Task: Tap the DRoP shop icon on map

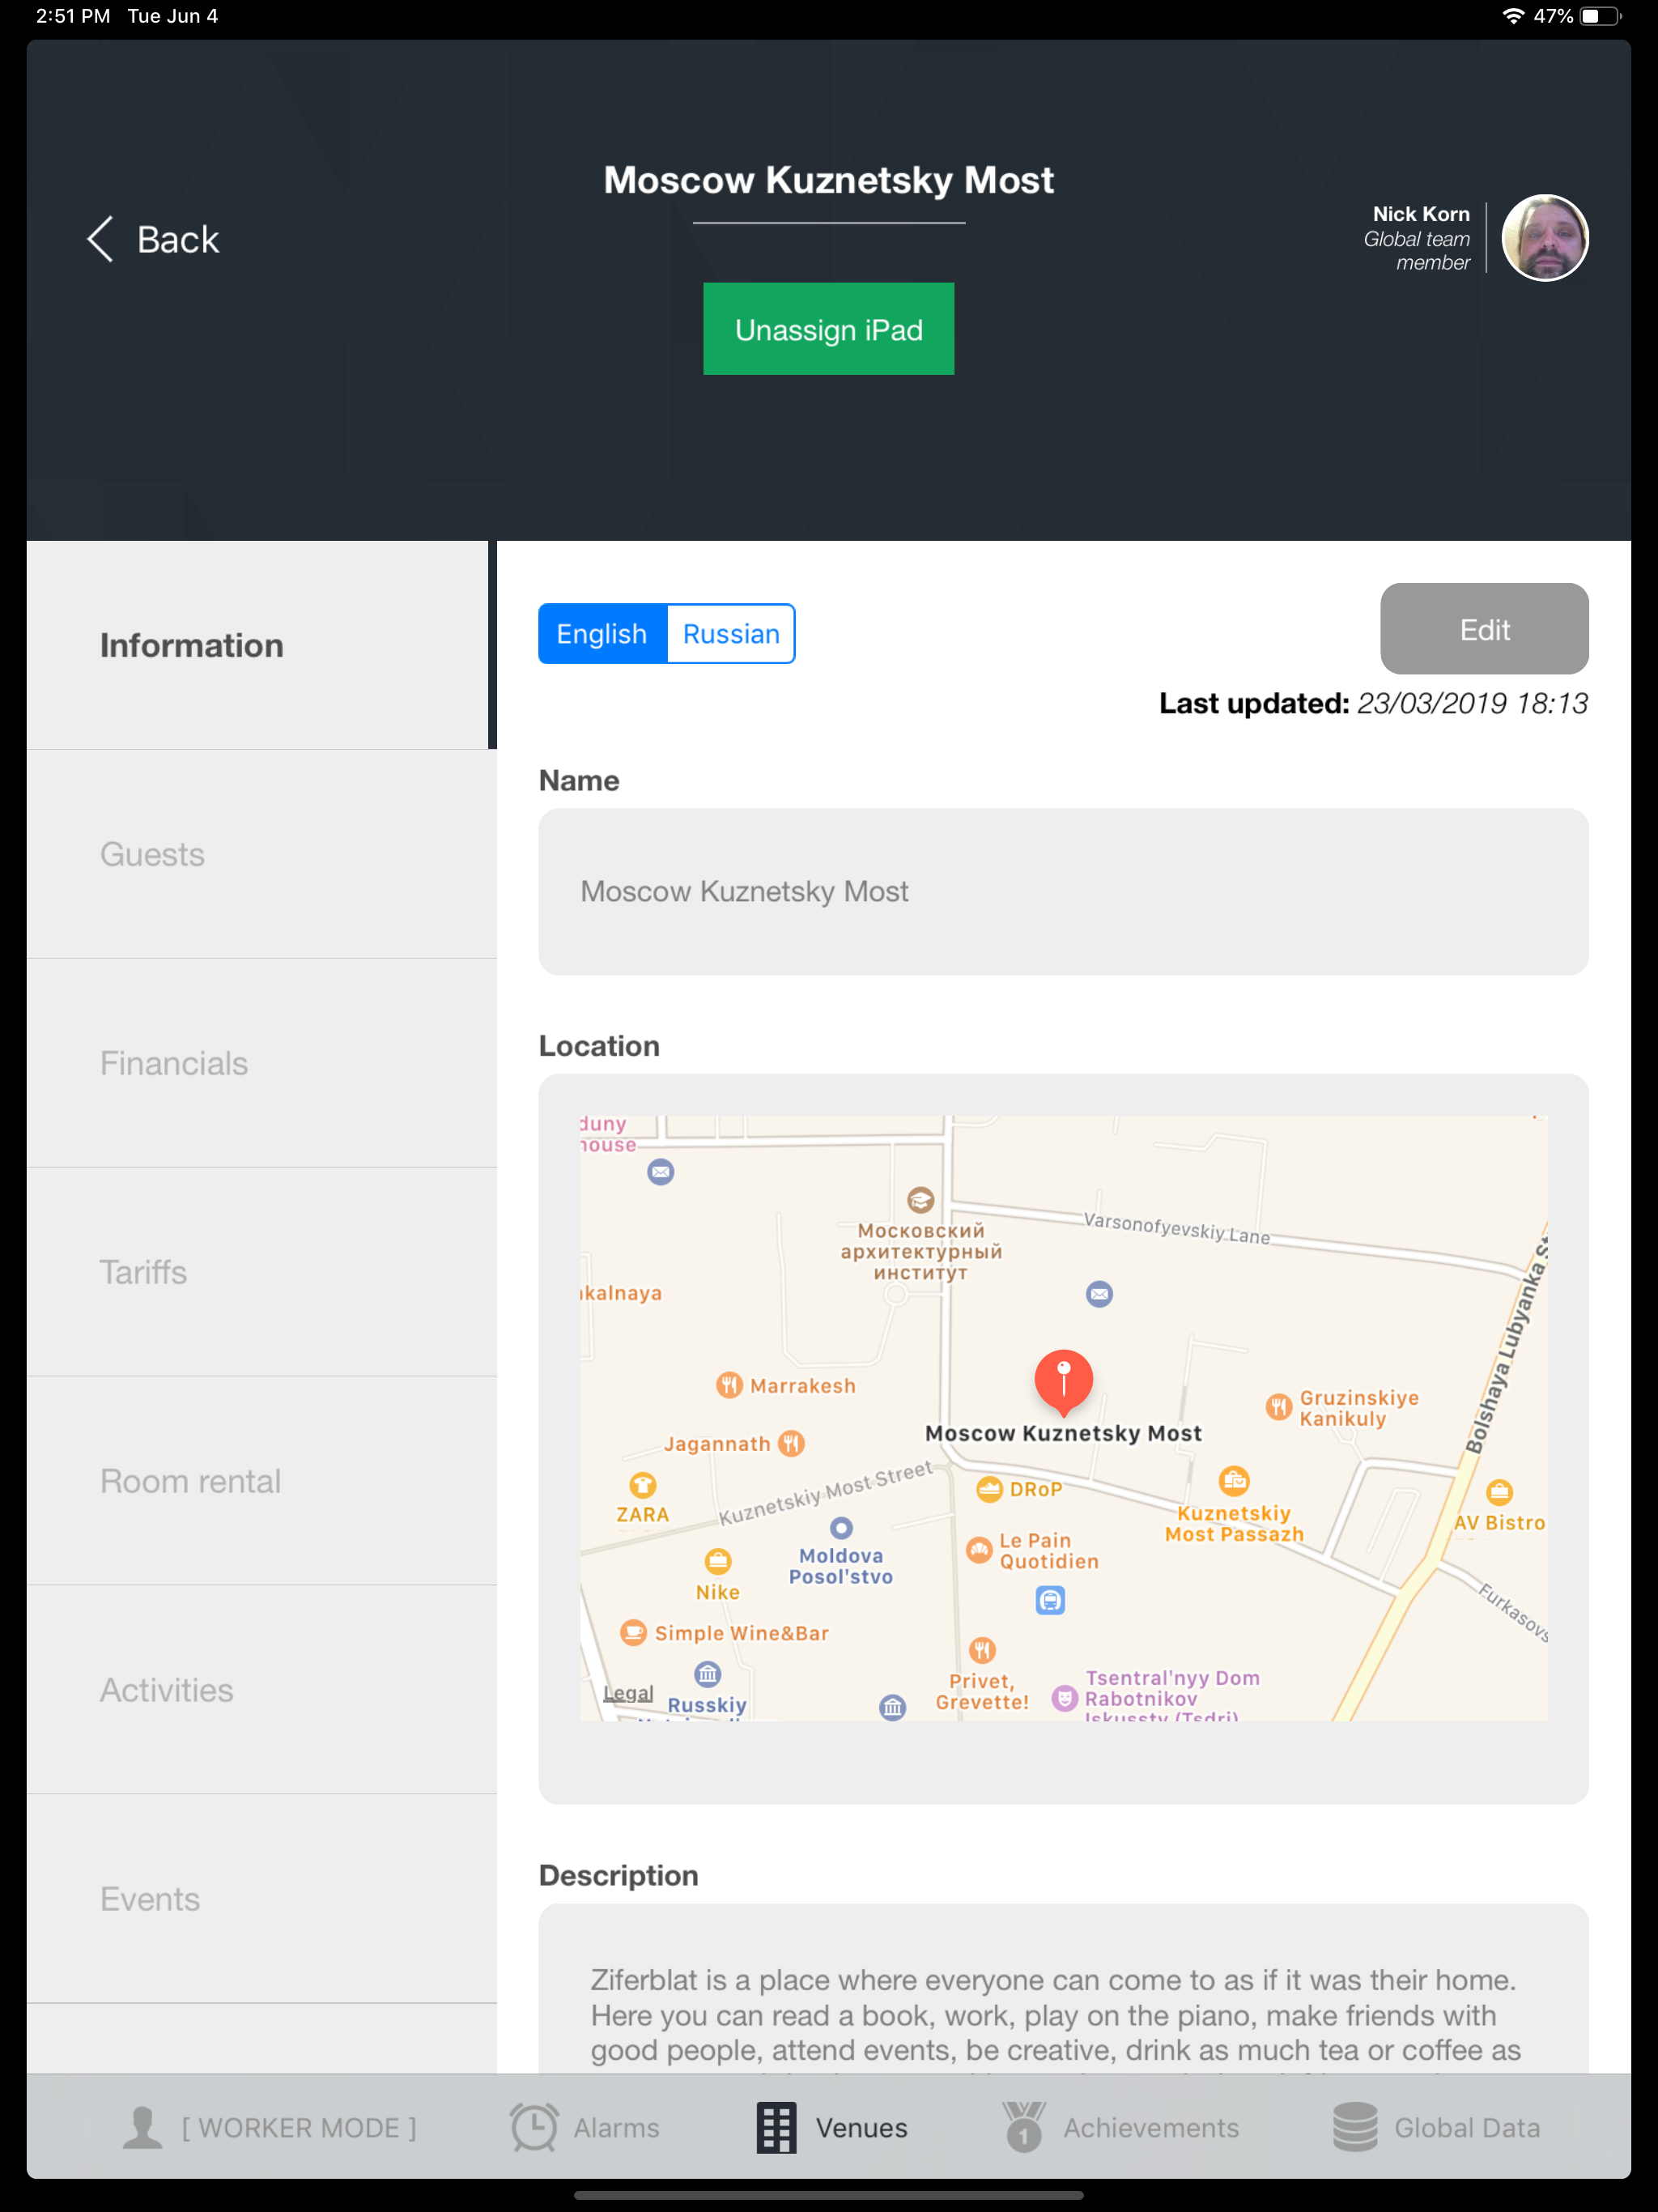Action: pyautogui.click(x=989, y=1489)
